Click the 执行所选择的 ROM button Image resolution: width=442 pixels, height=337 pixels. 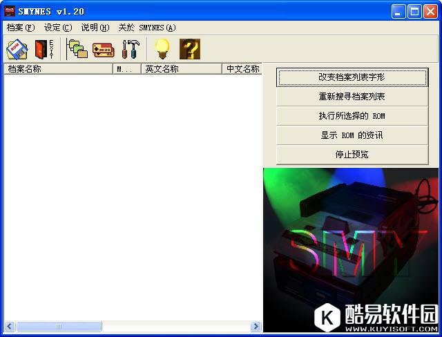tap(352, 116)
